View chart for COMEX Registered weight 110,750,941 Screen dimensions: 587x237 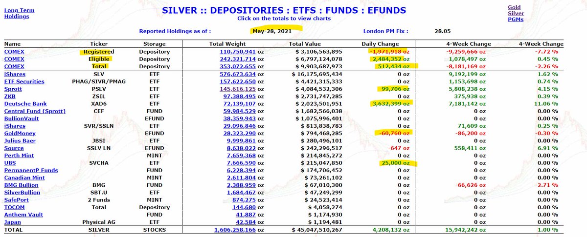[238, 52]
